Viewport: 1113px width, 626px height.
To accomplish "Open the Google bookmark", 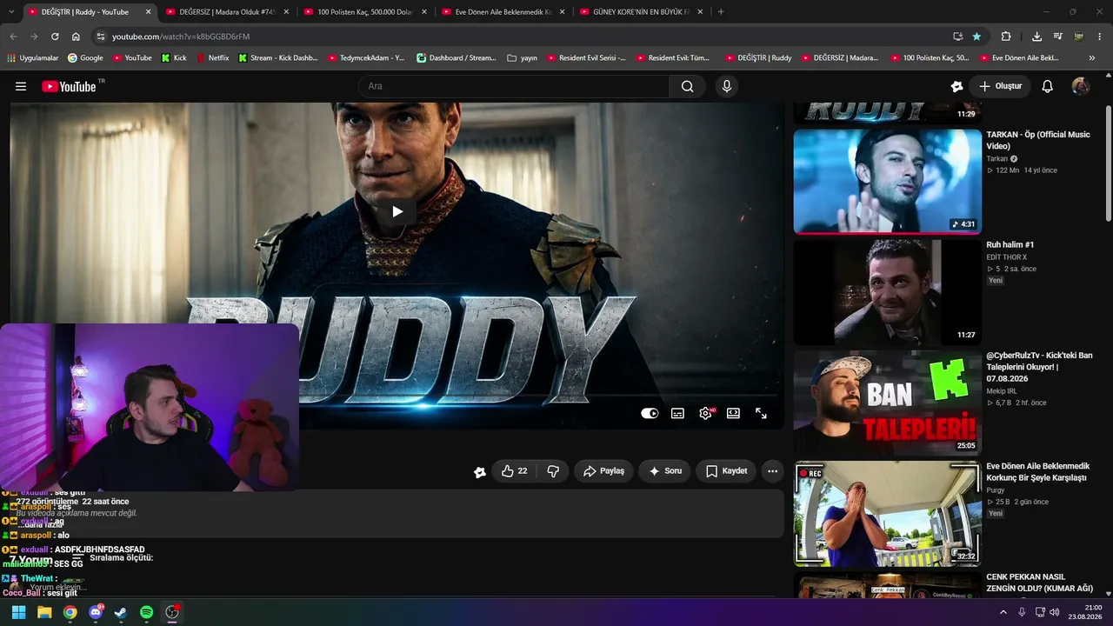I will point(85,57).
